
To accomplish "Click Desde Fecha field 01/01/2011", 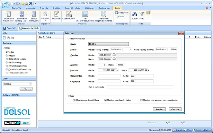I will [116, 50].
